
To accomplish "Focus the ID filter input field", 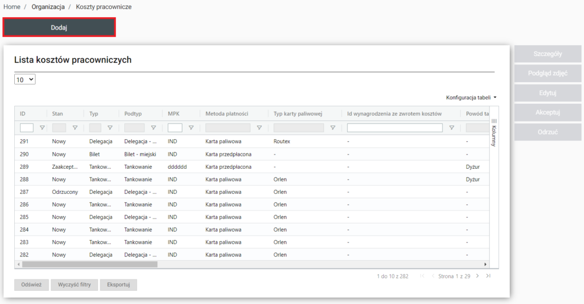I will (x=27, y=128).
